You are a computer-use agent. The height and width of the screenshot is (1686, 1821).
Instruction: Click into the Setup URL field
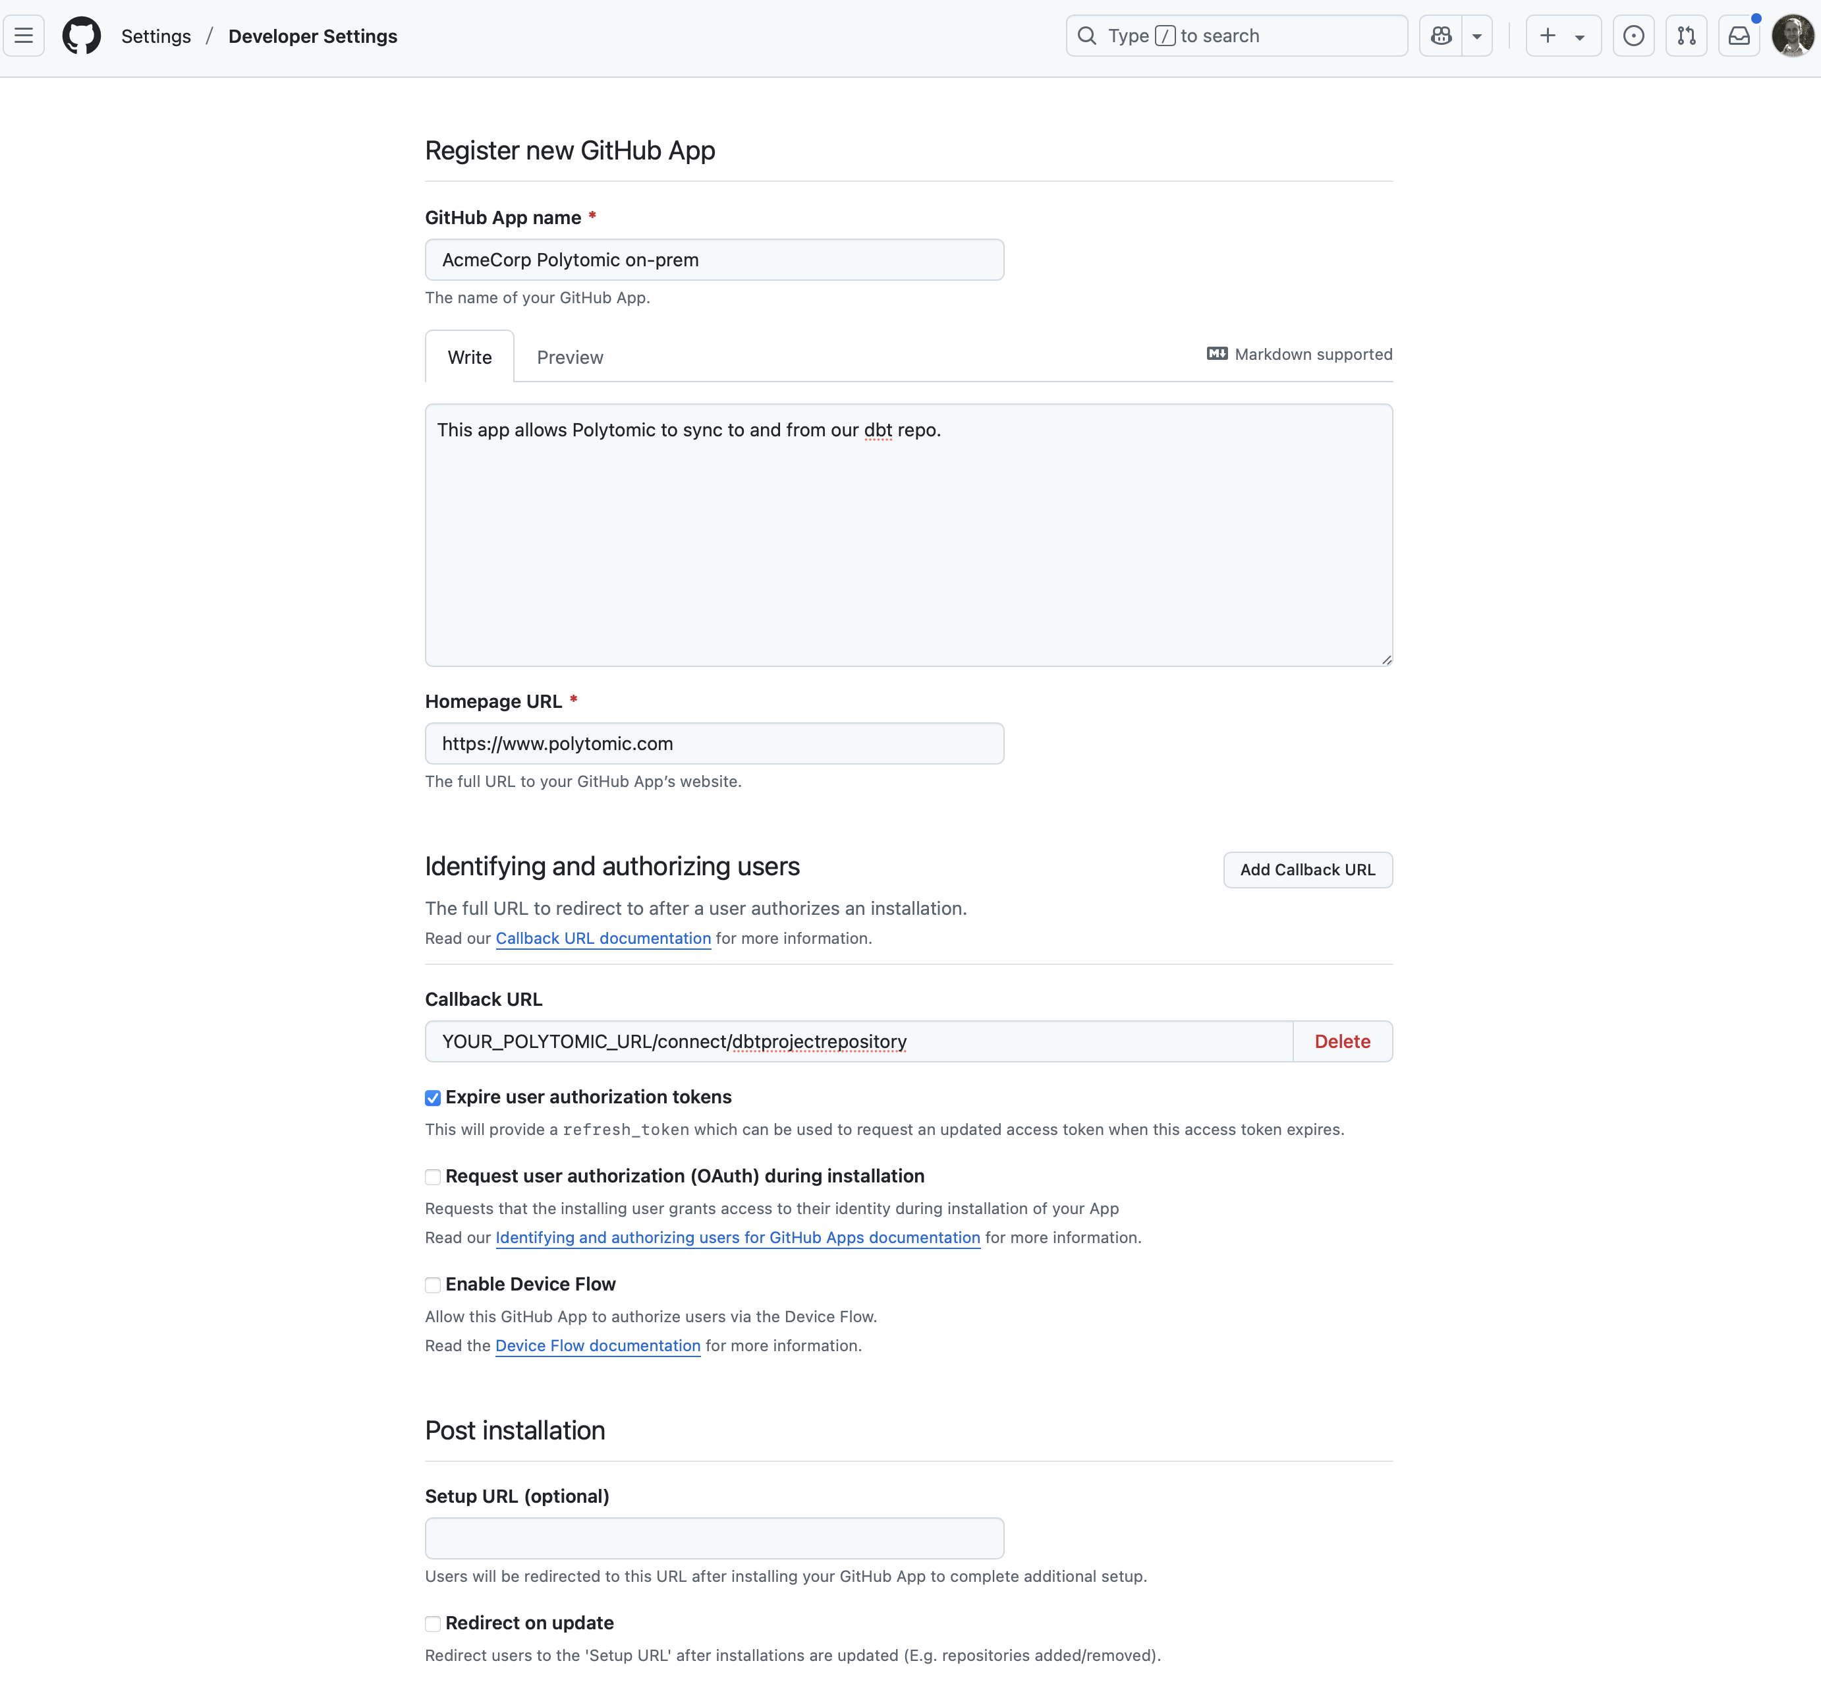point(714,1538)
